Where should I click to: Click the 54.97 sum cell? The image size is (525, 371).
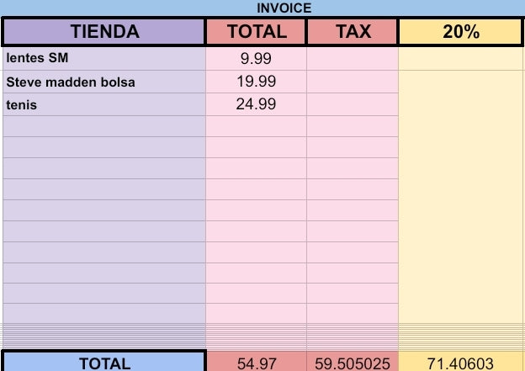tap(257, 363)
